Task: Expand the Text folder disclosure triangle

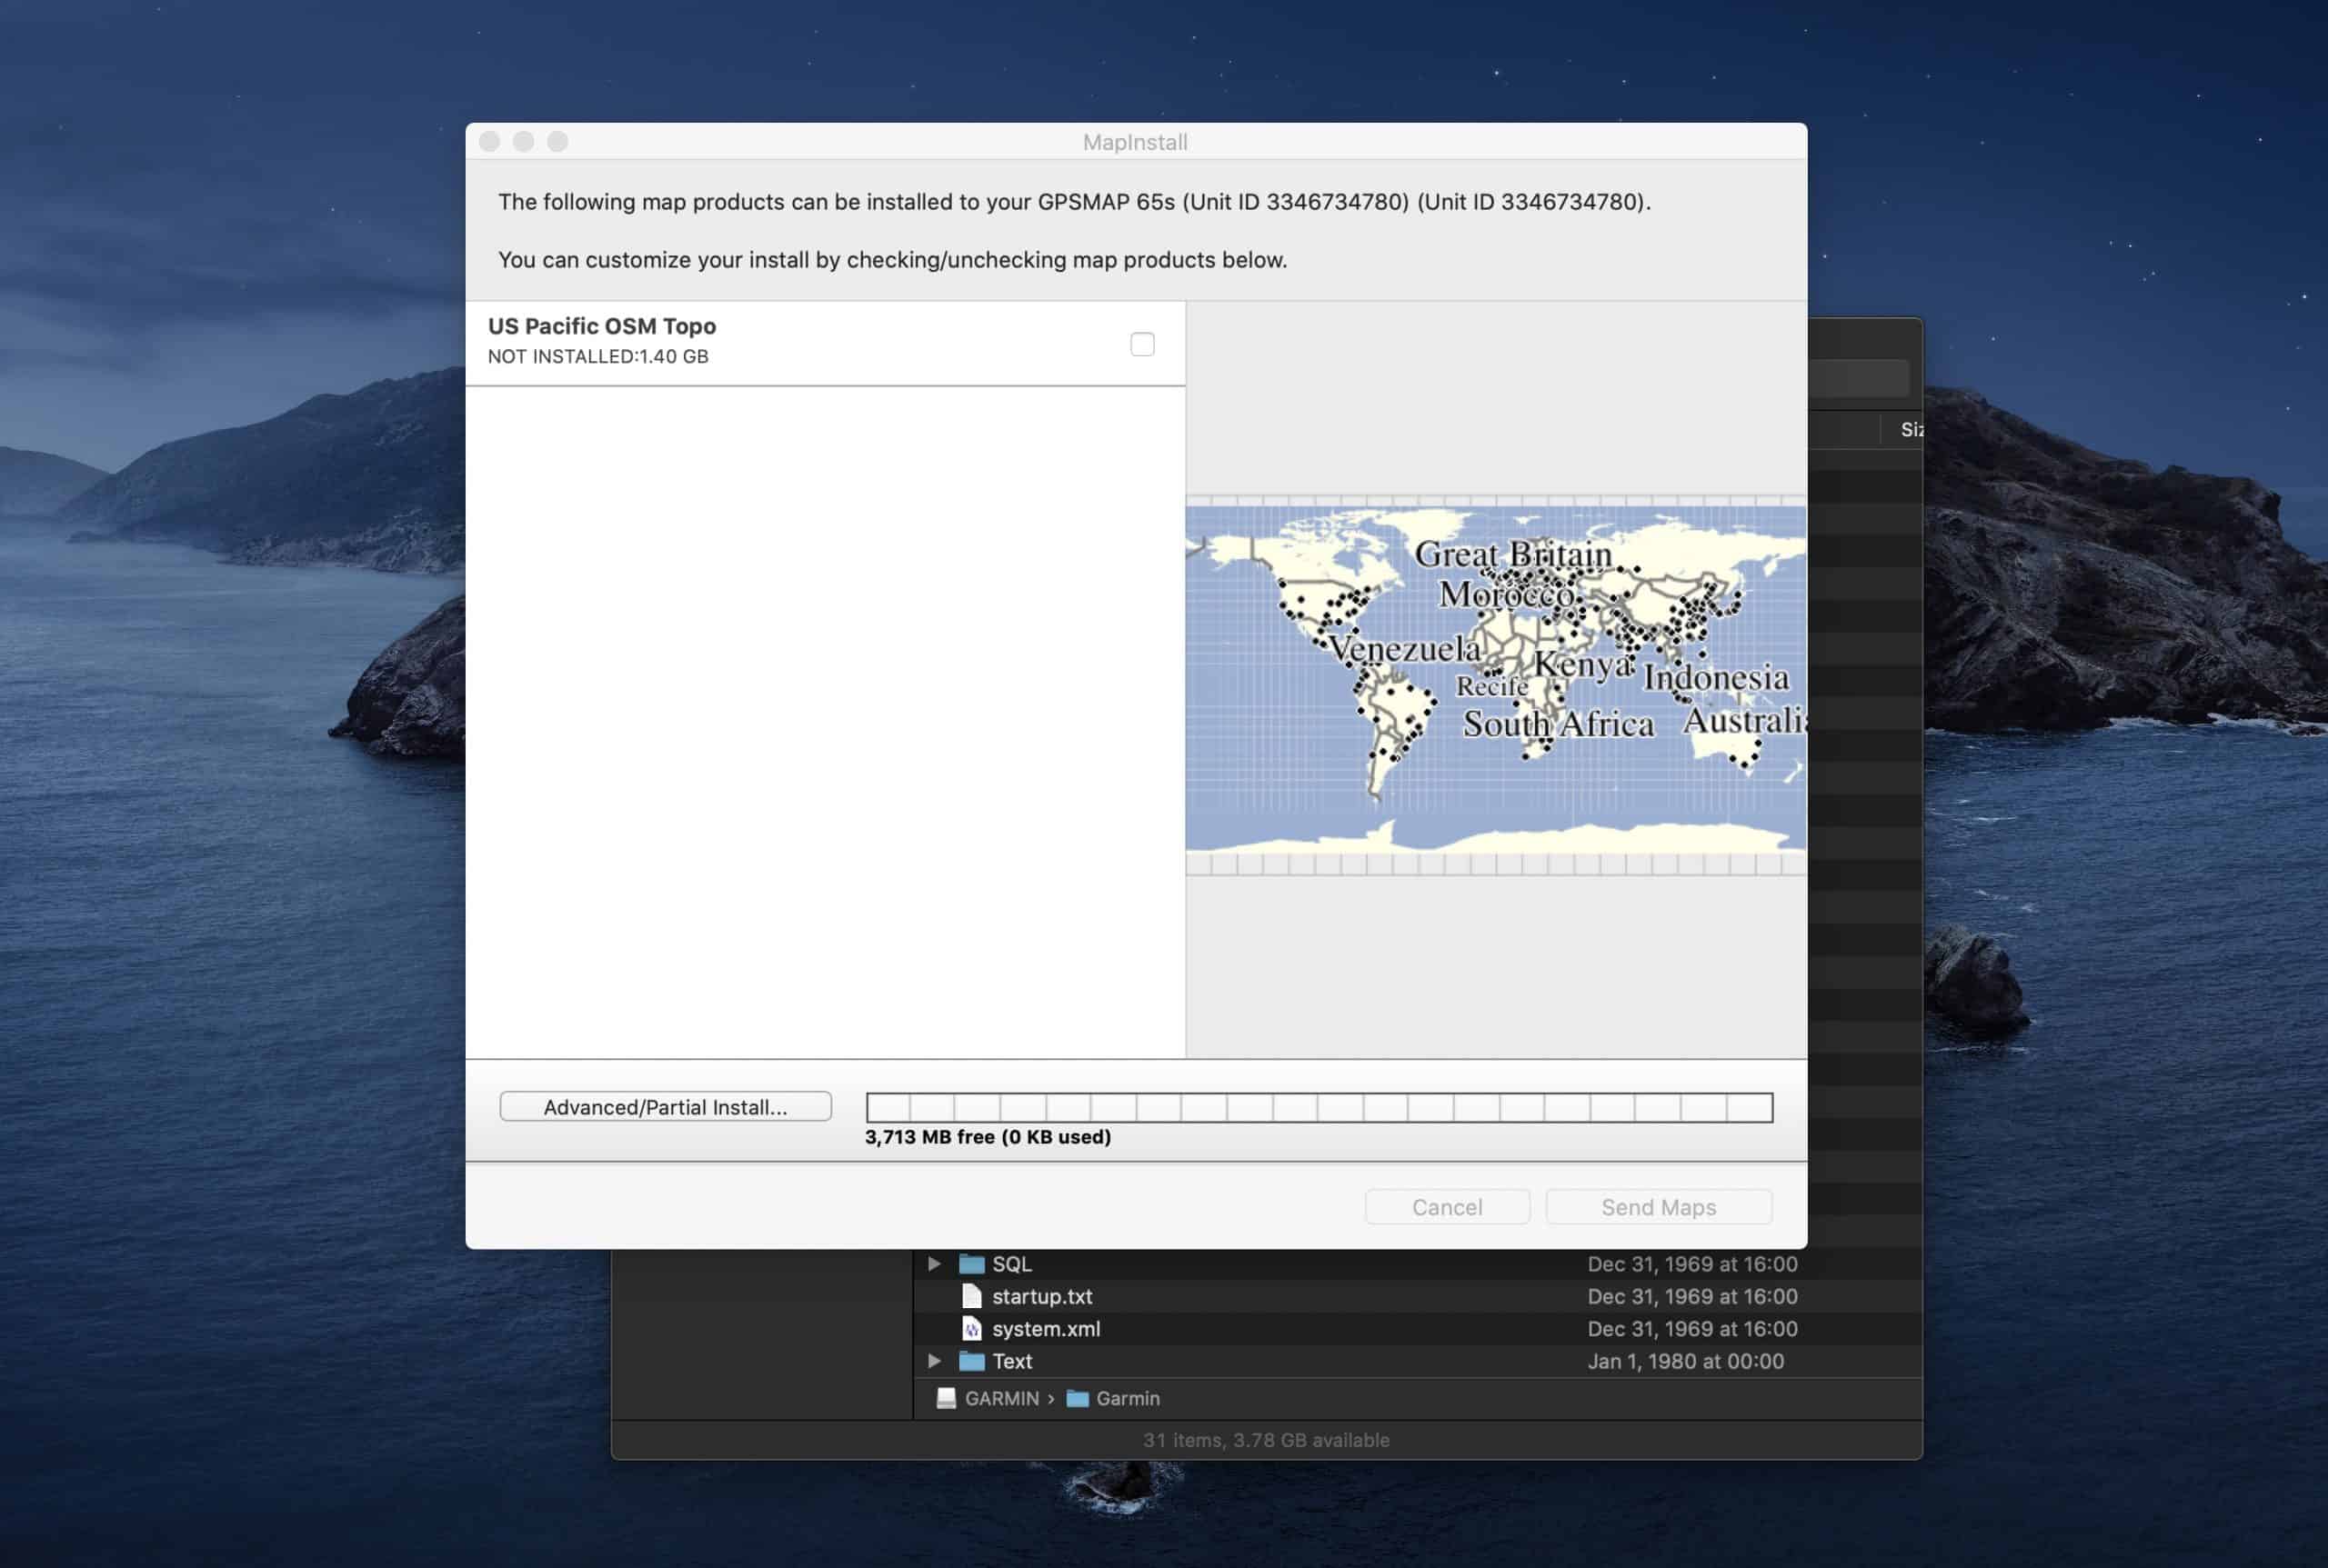Action: pos(933,1360)
